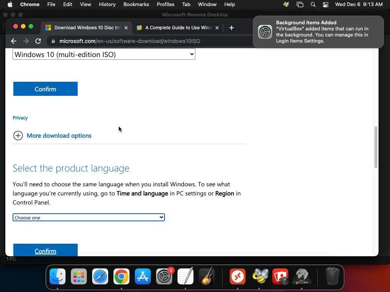Open System Settings from the Dock
The height and width of the screenshot is (292, 390).
[x=164, y=276]
